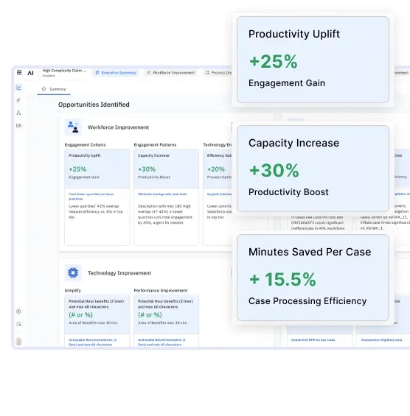Click the Engagement Patterns column label
The width and height of the screenshot is (410, 416).
pos(155,145)
